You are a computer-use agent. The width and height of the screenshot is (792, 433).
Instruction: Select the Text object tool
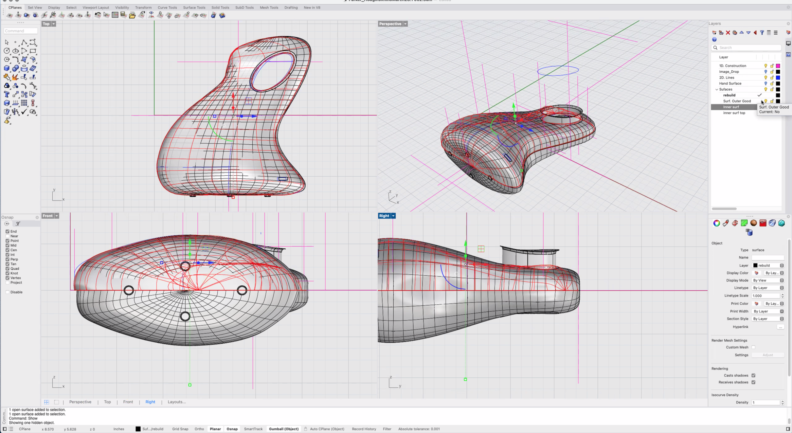pos(6,94)
